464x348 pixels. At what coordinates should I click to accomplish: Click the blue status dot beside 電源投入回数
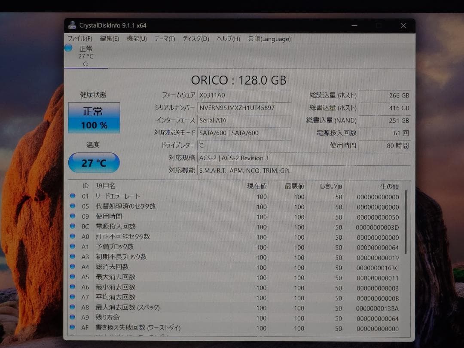pyautogui.click(x=72, y=227)
